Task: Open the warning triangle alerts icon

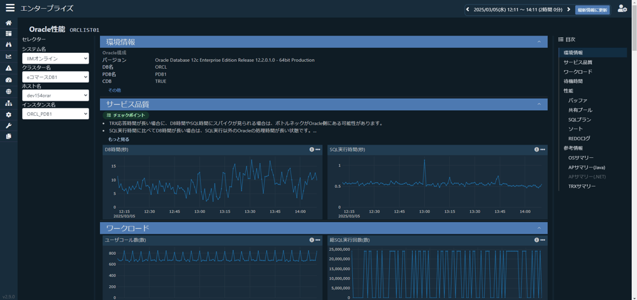Action: coord(8,68)
